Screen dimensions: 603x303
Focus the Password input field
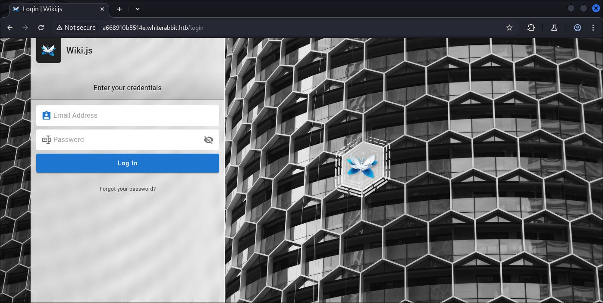click(125, 140)
